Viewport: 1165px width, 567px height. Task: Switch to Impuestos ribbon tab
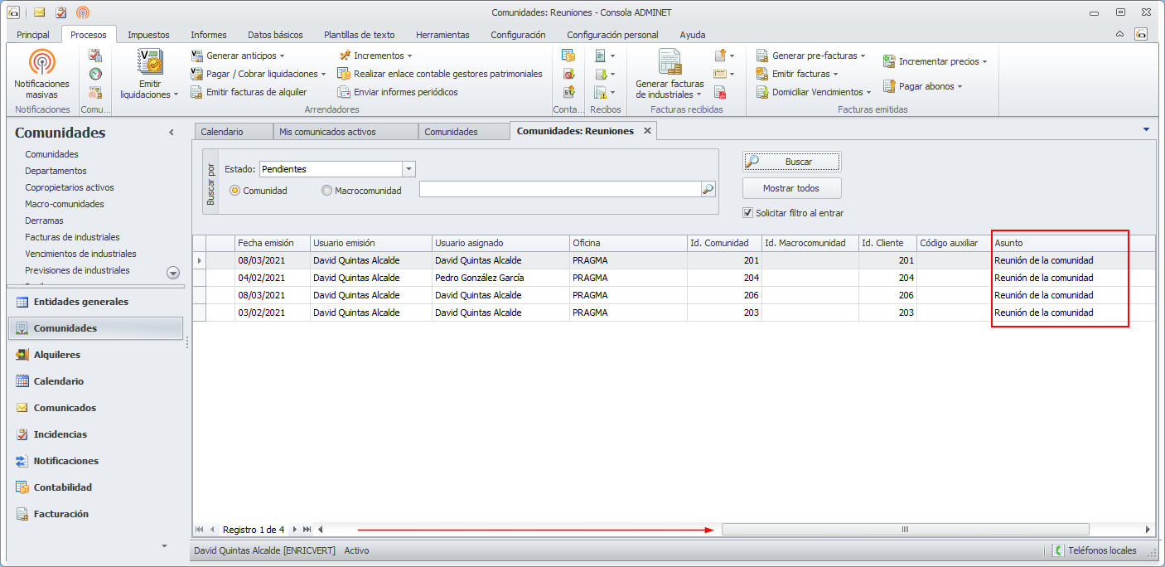(x=149, y=35)
